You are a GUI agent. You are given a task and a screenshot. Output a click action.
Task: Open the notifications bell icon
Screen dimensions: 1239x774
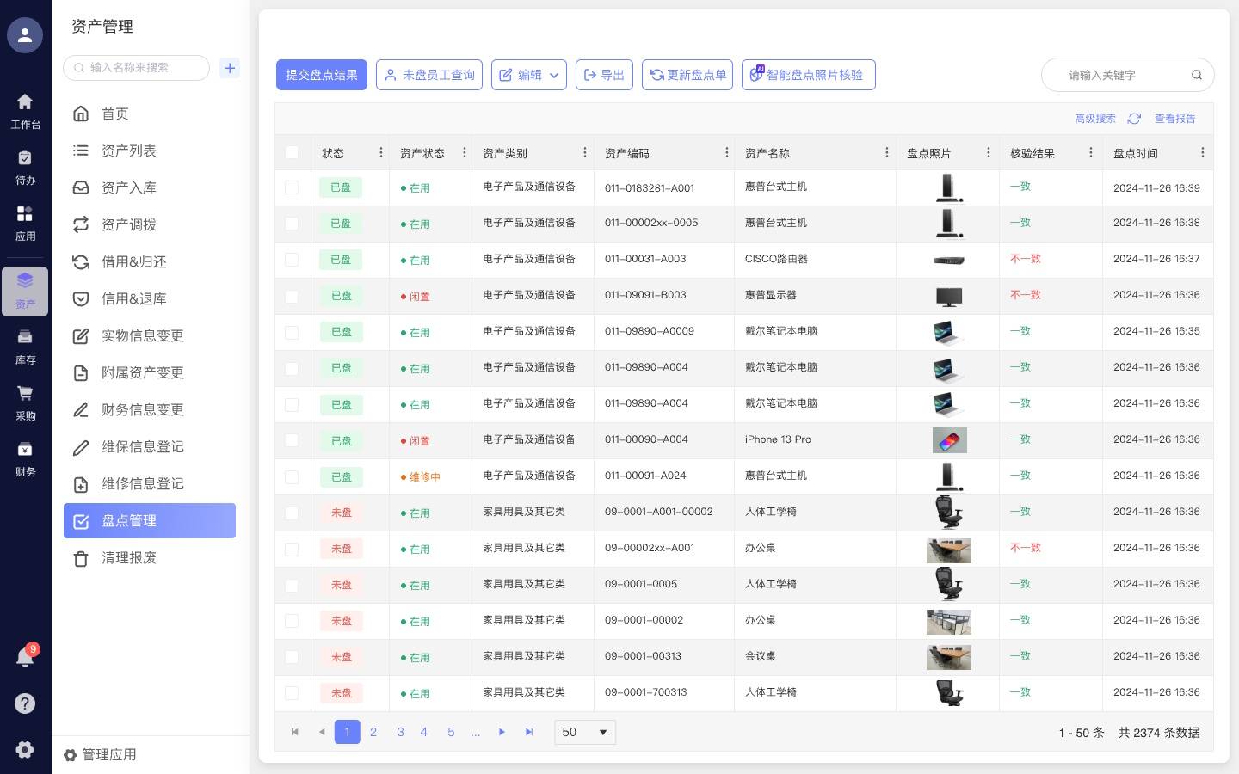[25, 658]
